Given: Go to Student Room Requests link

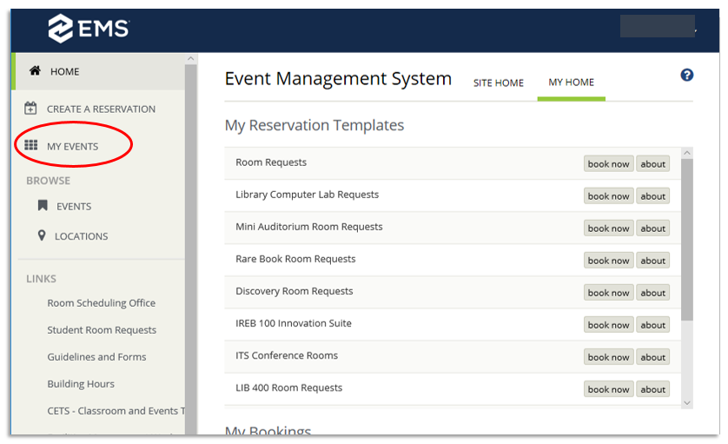Looking at the screenshot, I should [102, 330].
